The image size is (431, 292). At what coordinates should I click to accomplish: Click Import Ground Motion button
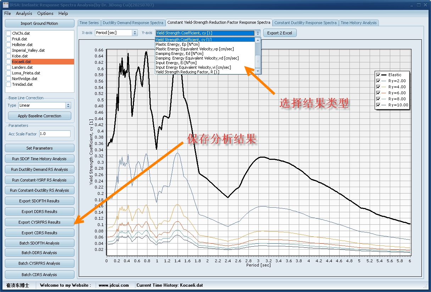[39, 23]
